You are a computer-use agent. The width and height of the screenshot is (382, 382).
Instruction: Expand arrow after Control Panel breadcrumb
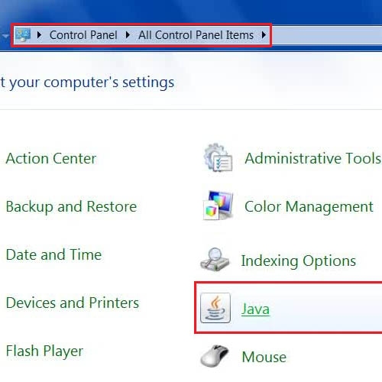128,35
